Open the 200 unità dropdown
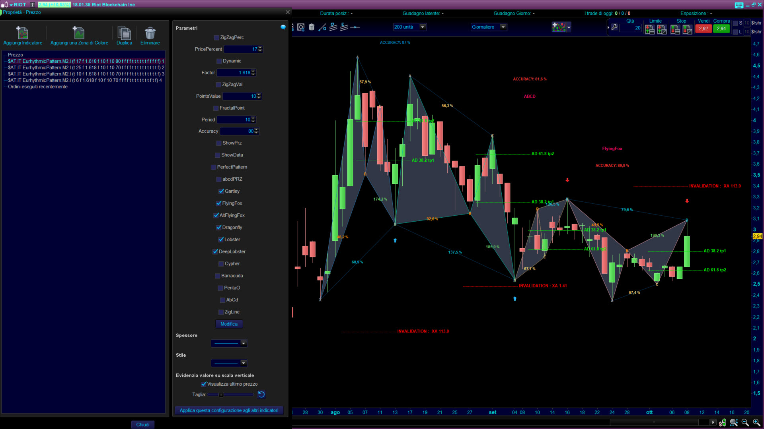 423,27
